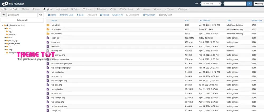Click the readme.html file icon
The image size is (264, 112).
click(48, 51)
